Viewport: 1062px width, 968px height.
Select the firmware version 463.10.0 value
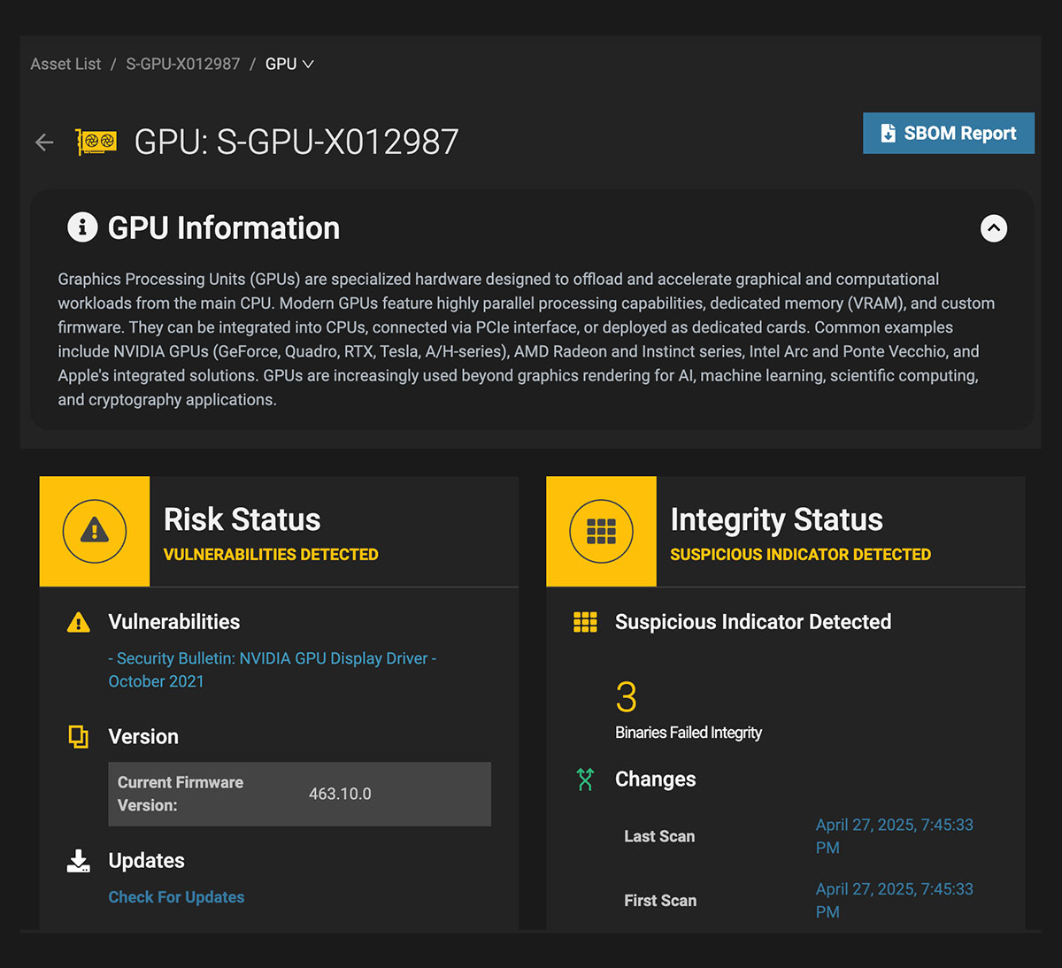340,794
